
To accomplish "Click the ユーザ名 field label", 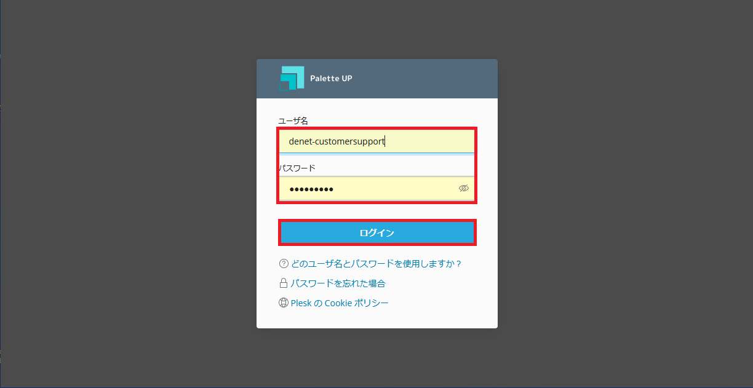I will tap(293, 121).
